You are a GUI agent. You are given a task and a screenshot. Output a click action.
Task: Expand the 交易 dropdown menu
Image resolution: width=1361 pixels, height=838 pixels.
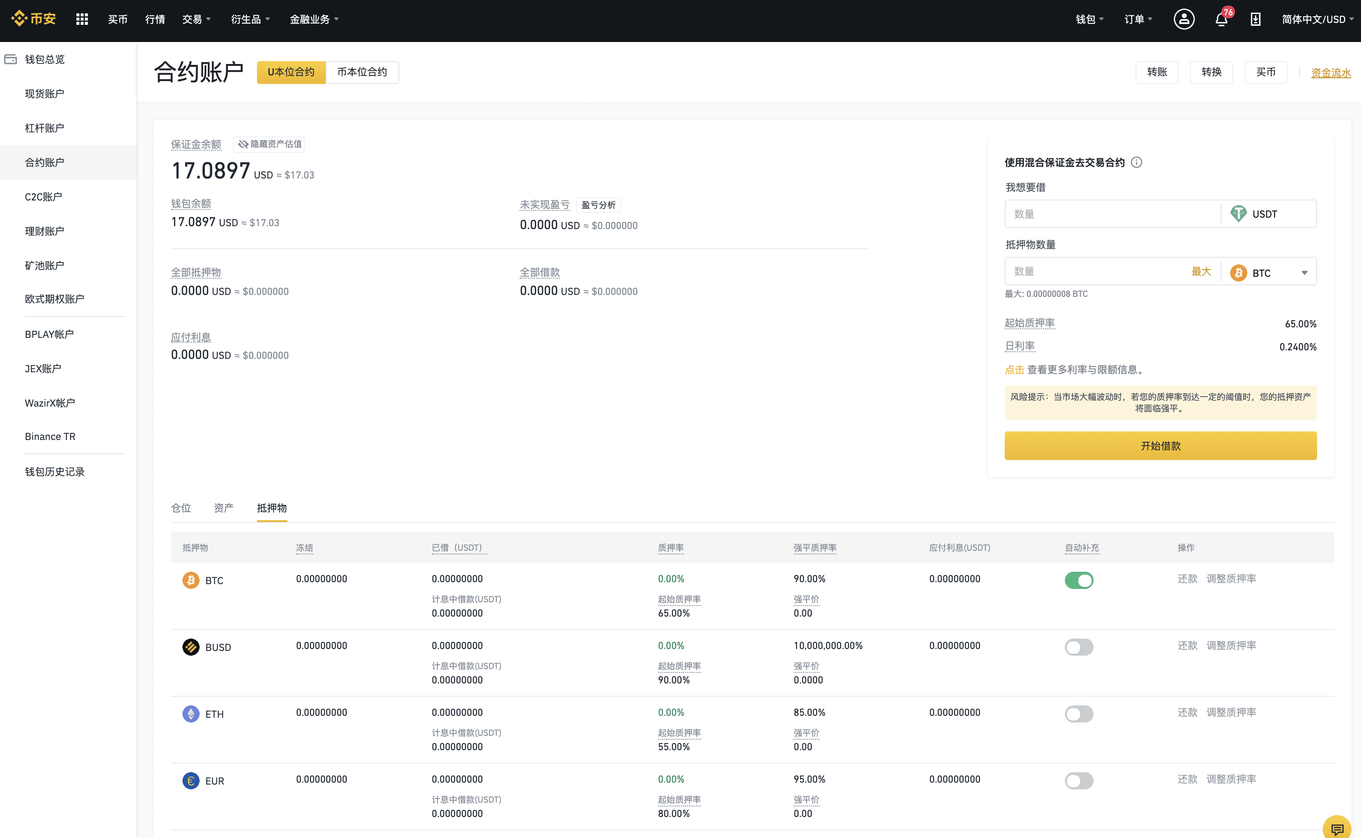tap(196, 20)
